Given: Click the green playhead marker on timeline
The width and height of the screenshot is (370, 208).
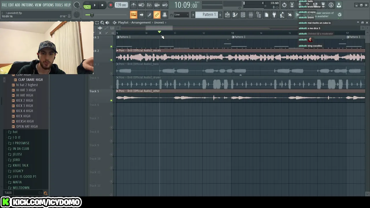Looking at the screenshot, I should tap(159, 32).
